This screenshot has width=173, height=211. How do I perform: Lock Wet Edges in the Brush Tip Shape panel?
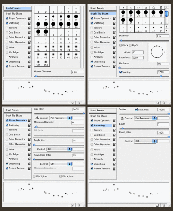click(x=114, y=52)
